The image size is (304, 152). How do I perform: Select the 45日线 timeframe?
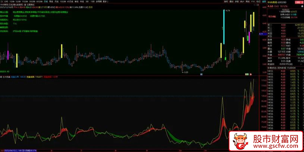click(70, 1)
